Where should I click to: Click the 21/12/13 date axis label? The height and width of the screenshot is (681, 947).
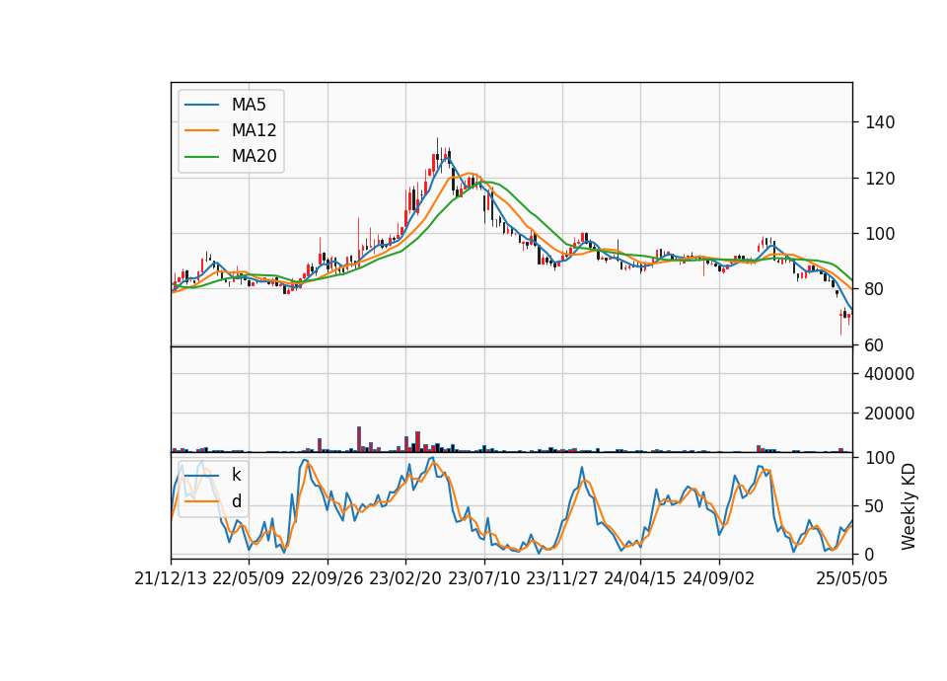(x=171, y=578)
